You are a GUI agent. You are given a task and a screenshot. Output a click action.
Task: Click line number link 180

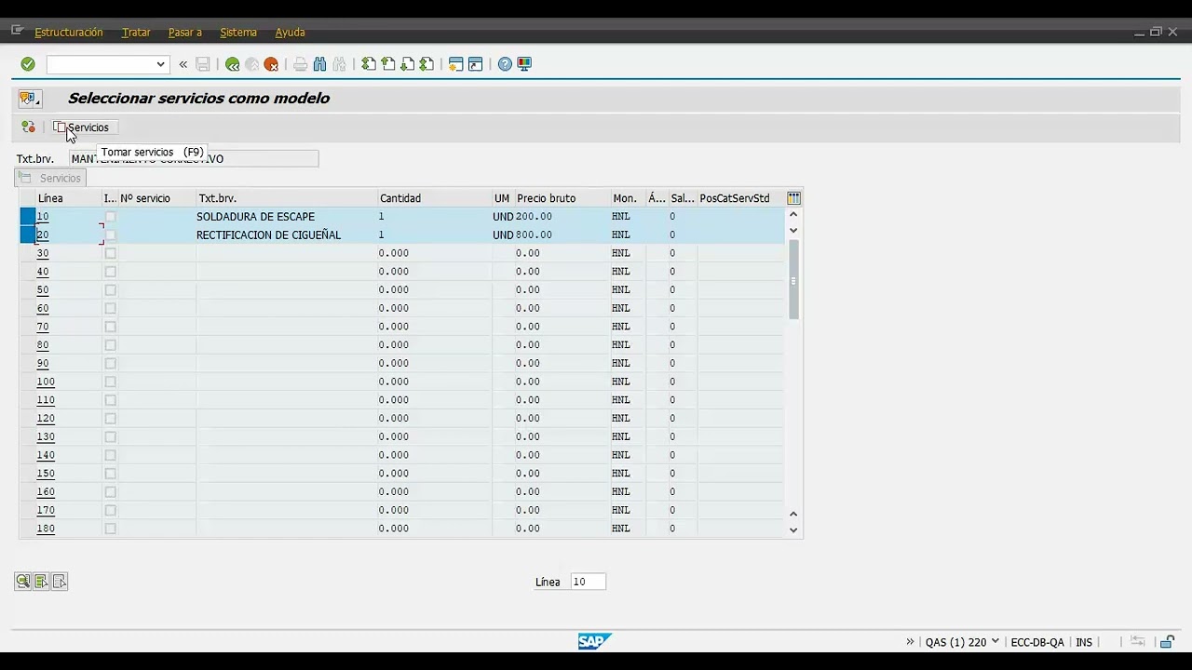[46, 529]
